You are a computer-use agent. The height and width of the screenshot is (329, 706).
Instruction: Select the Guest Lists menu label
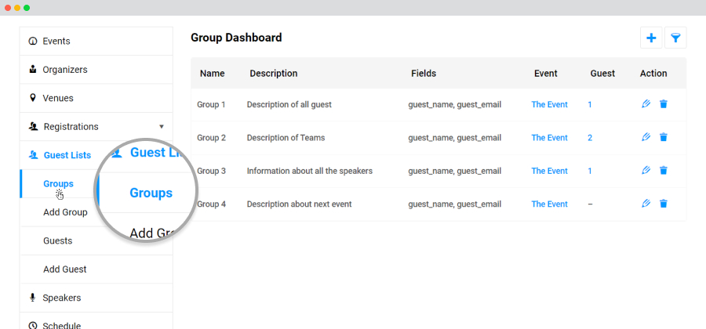(67, 155)
